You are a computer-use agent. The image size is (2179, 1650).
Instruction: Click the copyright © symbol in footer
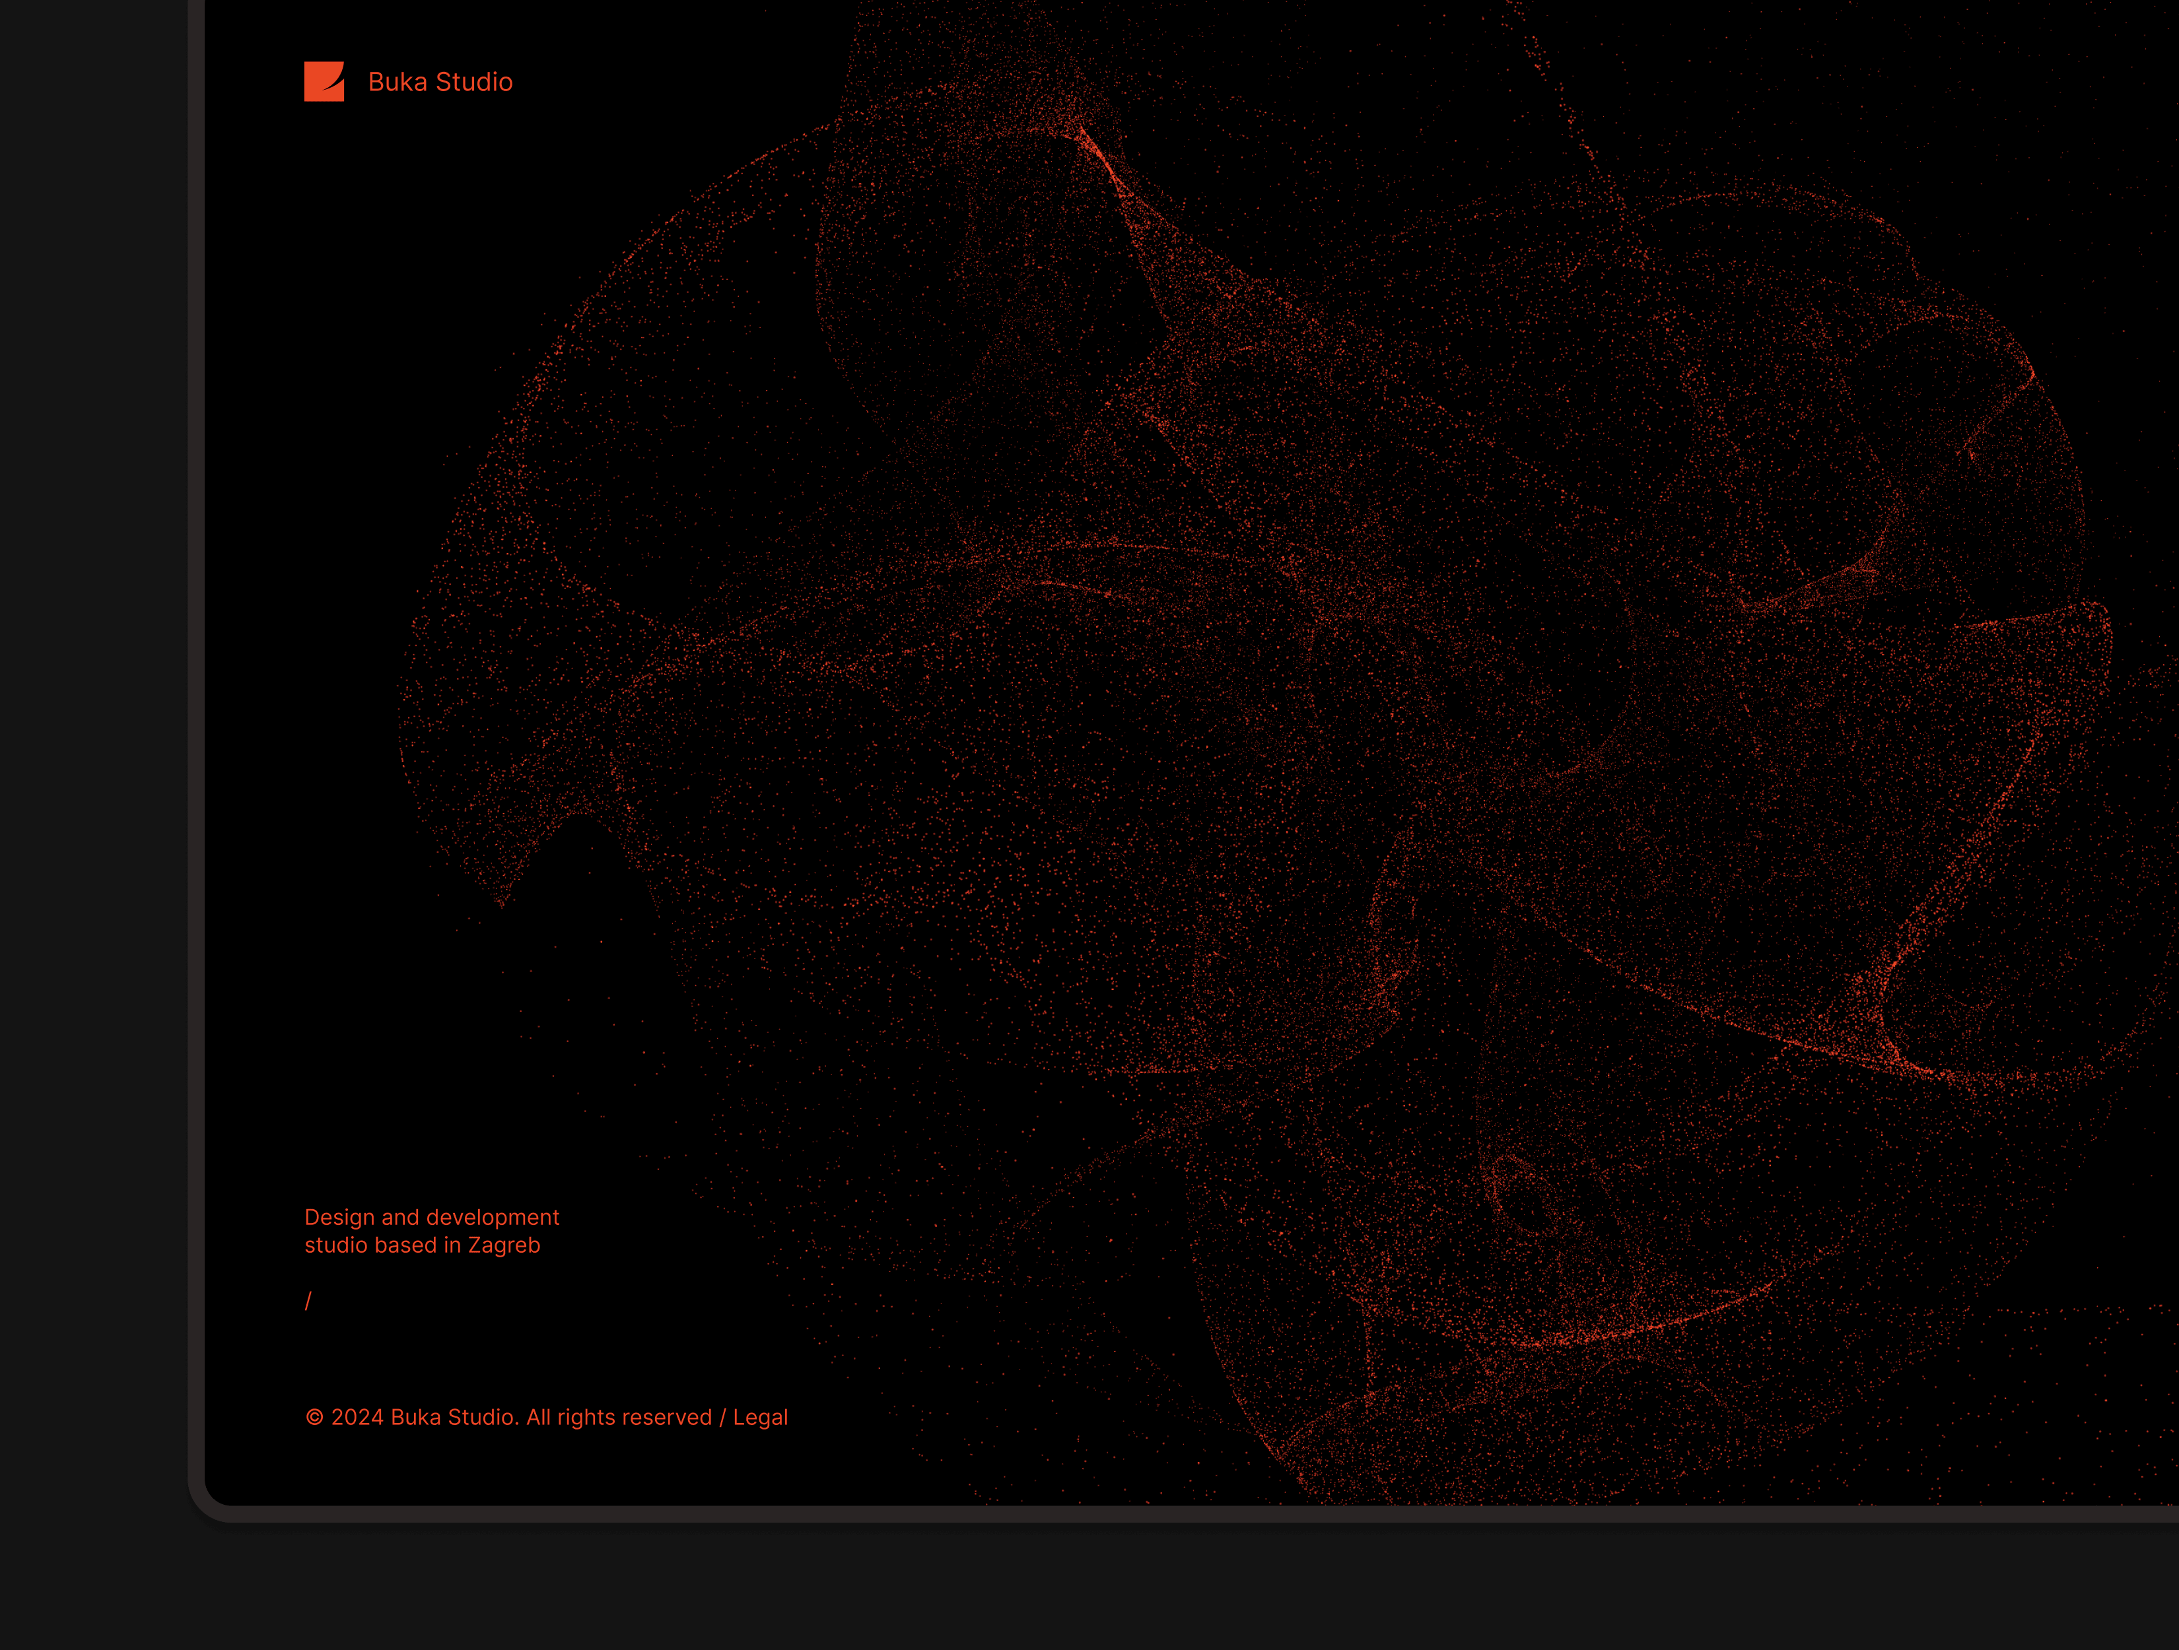click(314, 1416)
